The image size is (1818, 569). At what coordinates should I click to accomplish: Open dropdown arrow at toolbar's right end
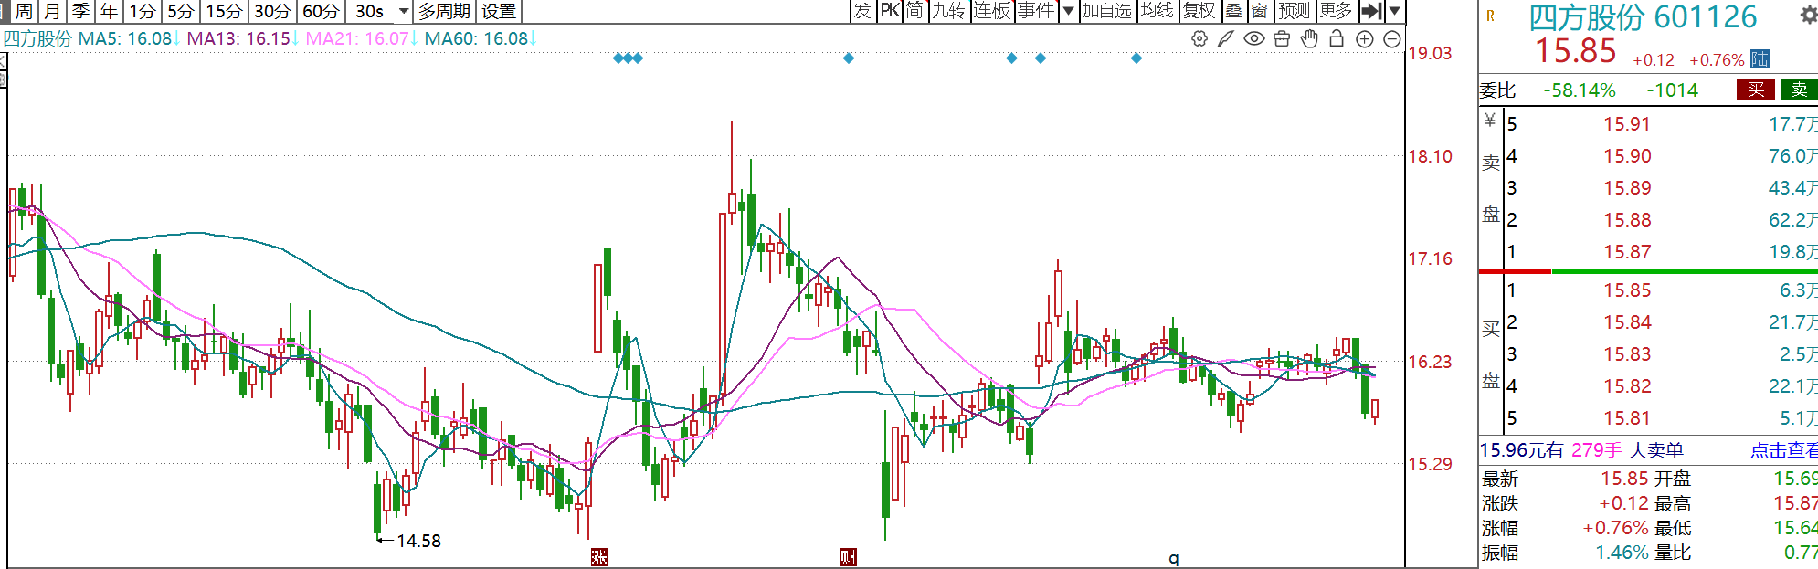[x=1394, y=11]
